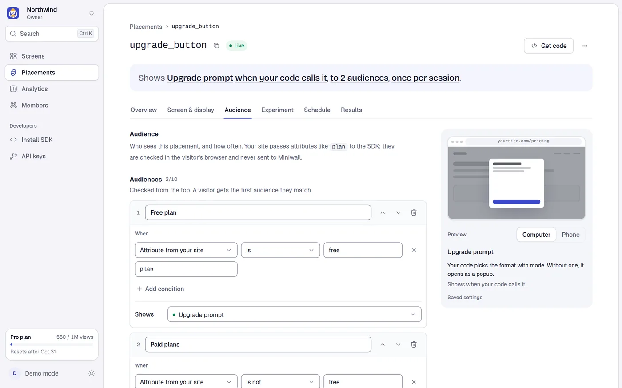
Task: Click the Free plan audience name field
Action: coord(258,212)
